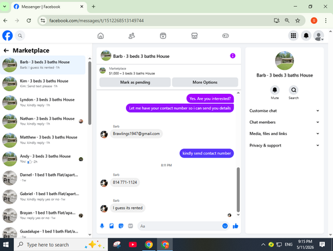Open the account profile menu
Screen dimensions: 333x251
tap(318, 35)
